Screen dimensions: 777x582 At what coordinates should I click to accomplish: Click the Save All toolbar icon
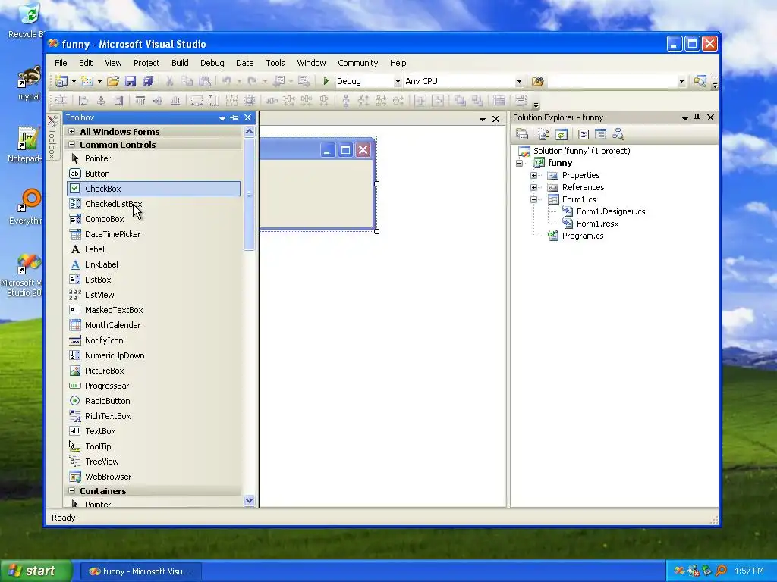[x=148, y=81]
